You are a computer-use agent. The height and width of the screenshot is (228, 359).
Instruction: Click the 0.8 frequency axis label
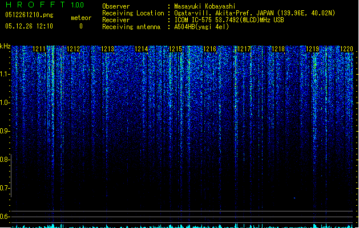(5, 160)
